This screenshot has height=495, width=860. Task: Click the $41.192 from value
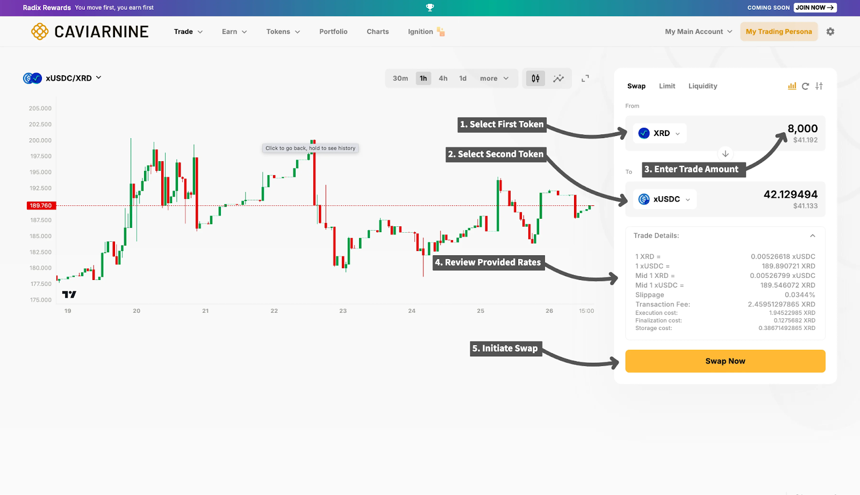click(805, 140)
